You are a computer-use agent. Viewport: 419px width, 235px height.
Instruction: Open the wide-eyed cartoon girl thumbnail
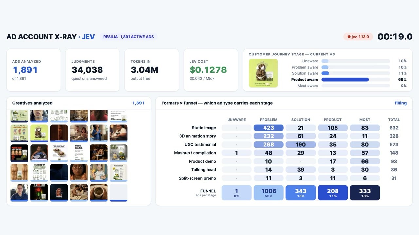tap(79, 173)
